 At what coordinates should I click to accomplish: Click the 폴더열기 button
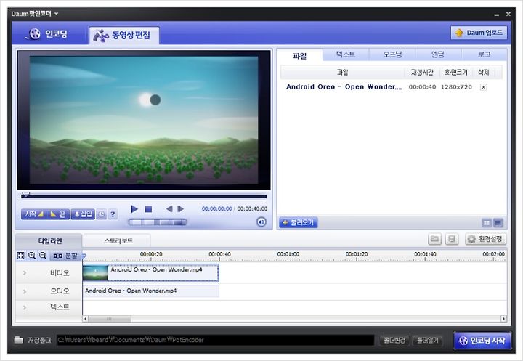pyautogui.click(x=428, y=340)
